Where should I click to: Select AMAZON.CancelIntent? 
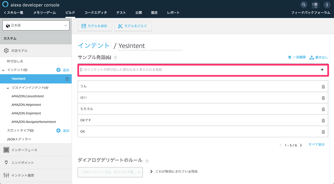[28, 96]
